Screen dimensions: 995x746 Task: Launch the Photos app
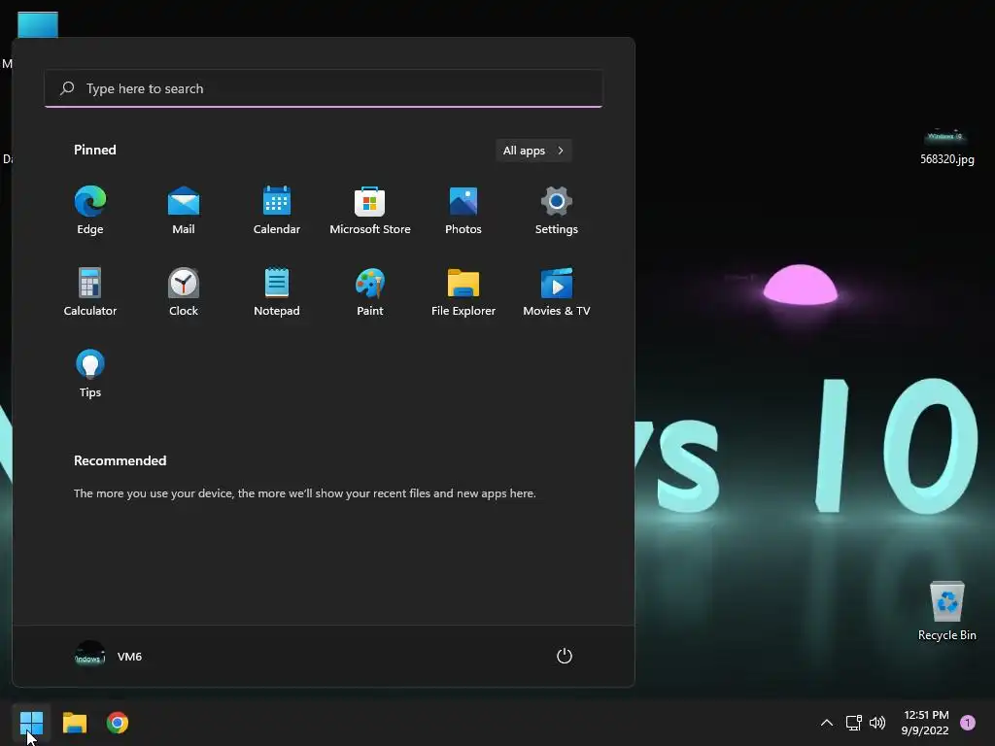(463, 211)
